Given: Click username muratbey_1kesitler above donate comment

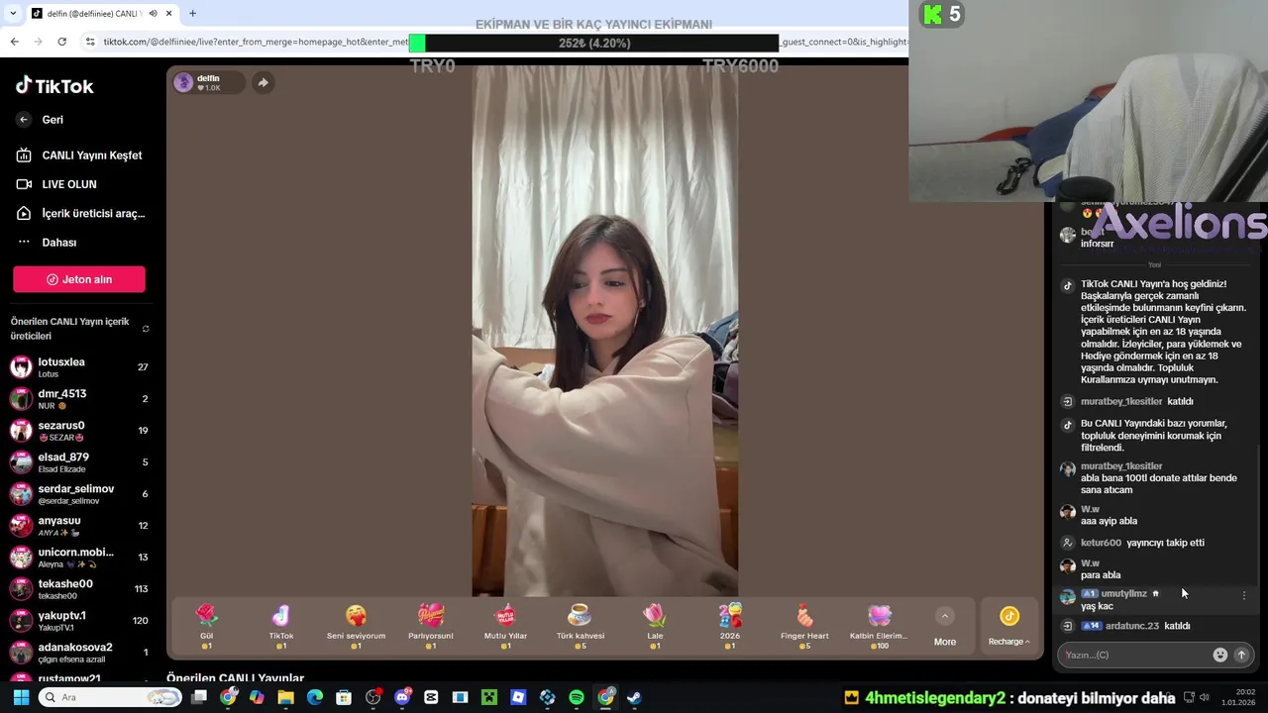Looking at the screenshot, I should coord(1121,466).
